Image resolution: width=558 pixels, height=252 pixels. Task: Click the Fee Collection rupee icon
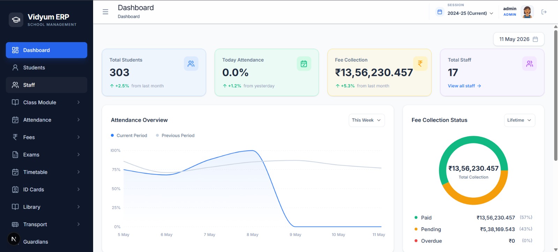[x=420, y=63]
